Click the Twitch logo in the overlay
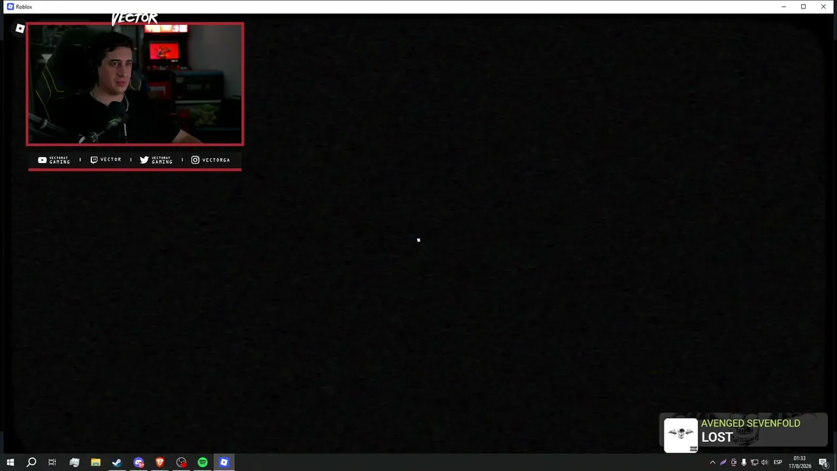 pos(94,160)
